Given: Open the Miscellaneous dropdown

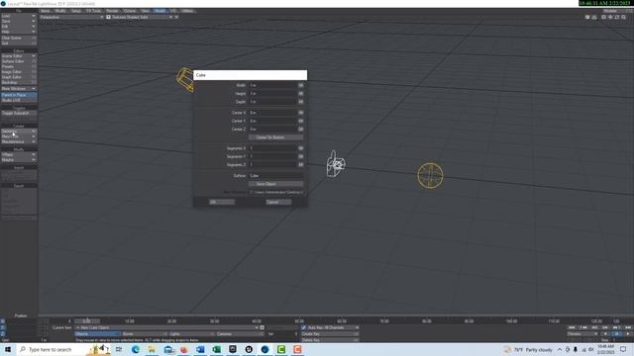Looking at the screenshot, I should point(19,141).
